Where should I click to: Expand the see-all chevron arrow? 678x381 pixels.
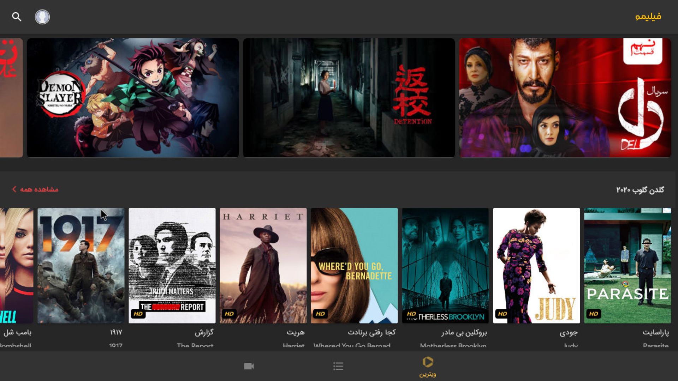14,189
